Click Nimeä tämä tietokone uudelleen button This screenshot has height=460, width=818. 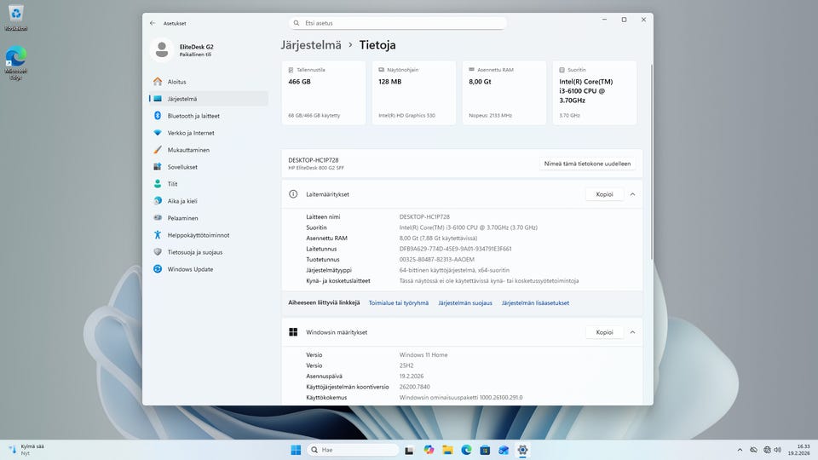tap(589, 164)
